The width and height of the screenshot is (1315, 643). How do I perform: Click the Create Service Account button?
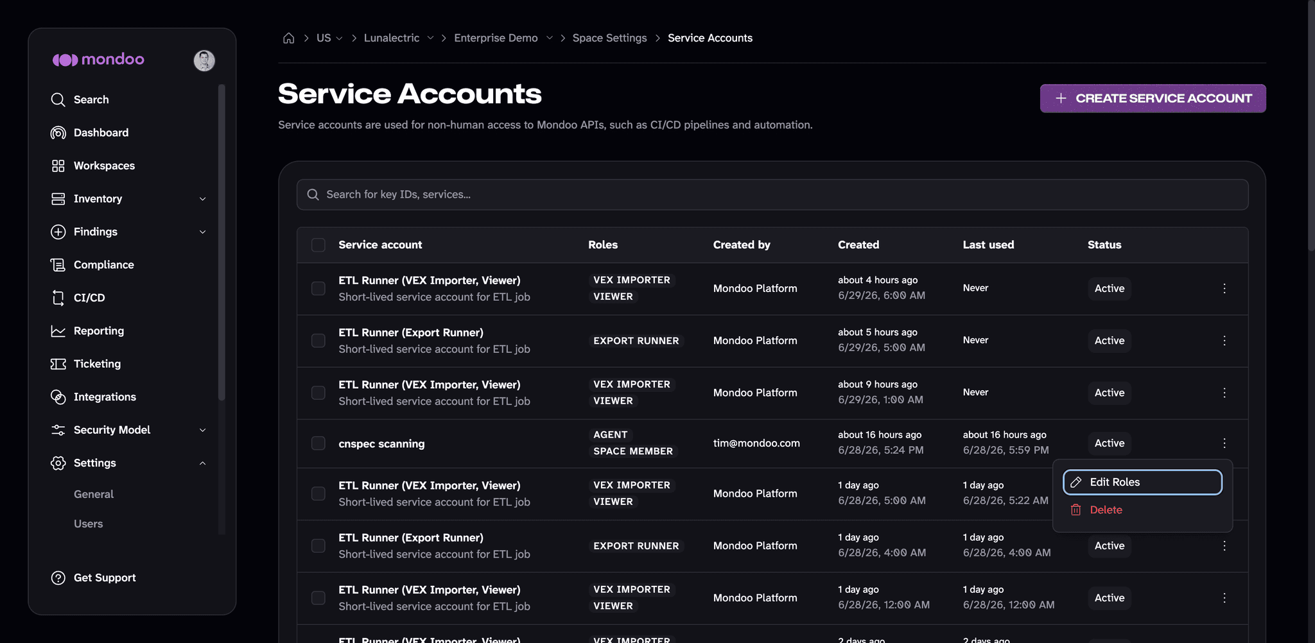[x=1153, y=98]
